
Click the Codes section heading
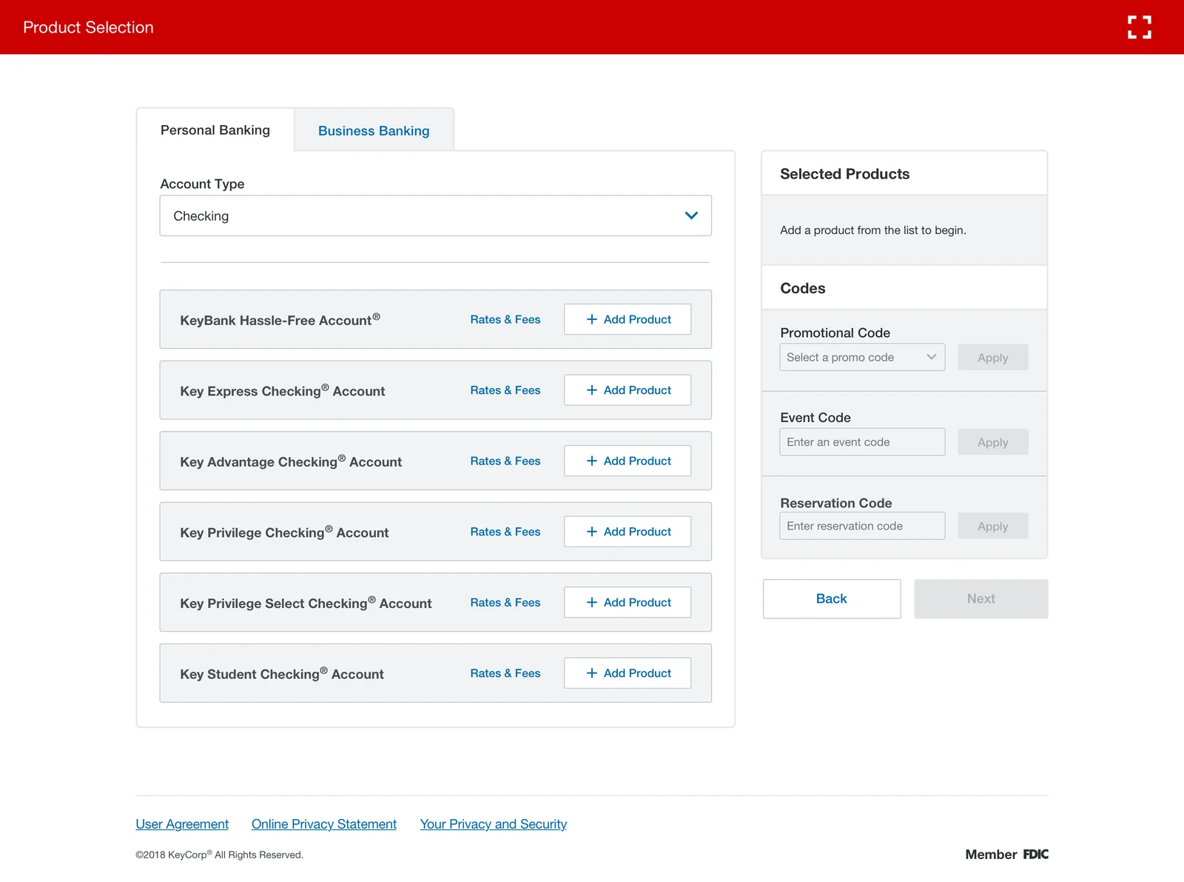point(802,288)
